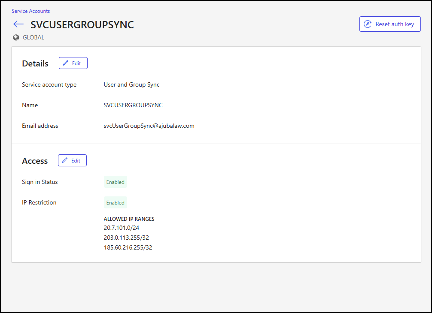Screen dimensions: 432x313
Task: Click the SVCUSERGROUPSYNC page title
Action: tap(82, 25)
